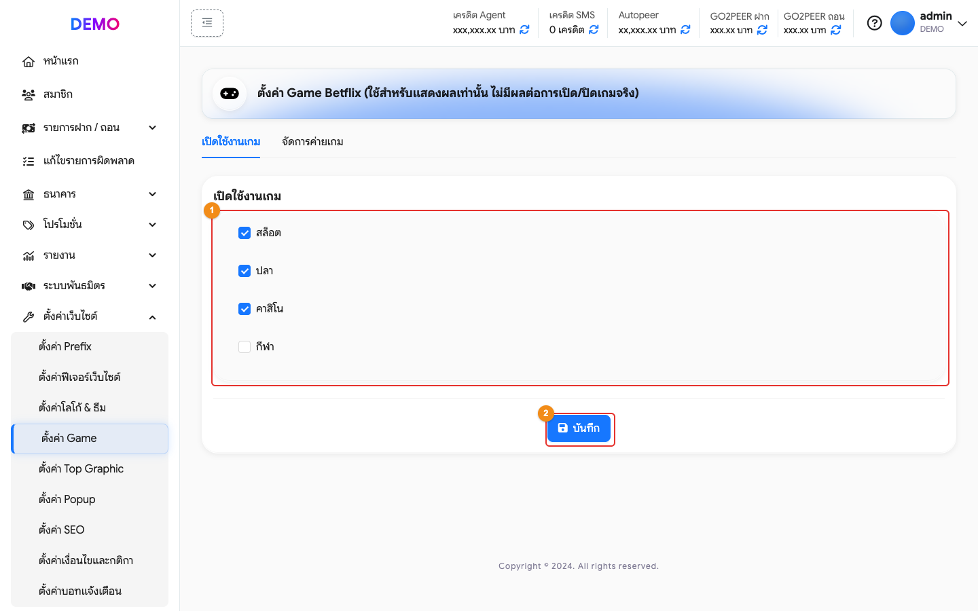Viewport: 978px width, 611px height.
Task: Click the admin avatar circle
Action: pos(903,23)
